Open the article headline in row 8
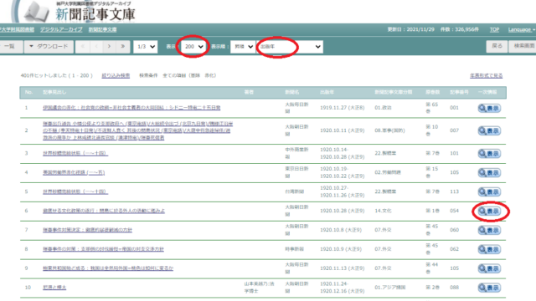 coord(103,249)
